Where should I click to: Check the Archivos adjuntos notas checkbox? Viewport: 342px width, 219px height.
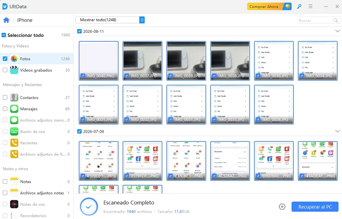coord(5,193)
